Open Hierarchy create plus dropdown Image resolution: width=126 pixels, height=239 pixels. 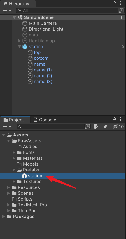click(x=7, y=11)
